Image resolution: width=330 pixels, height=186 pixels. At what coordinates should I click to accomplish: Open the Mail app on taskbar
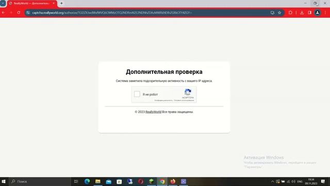[x=109, y=181]
